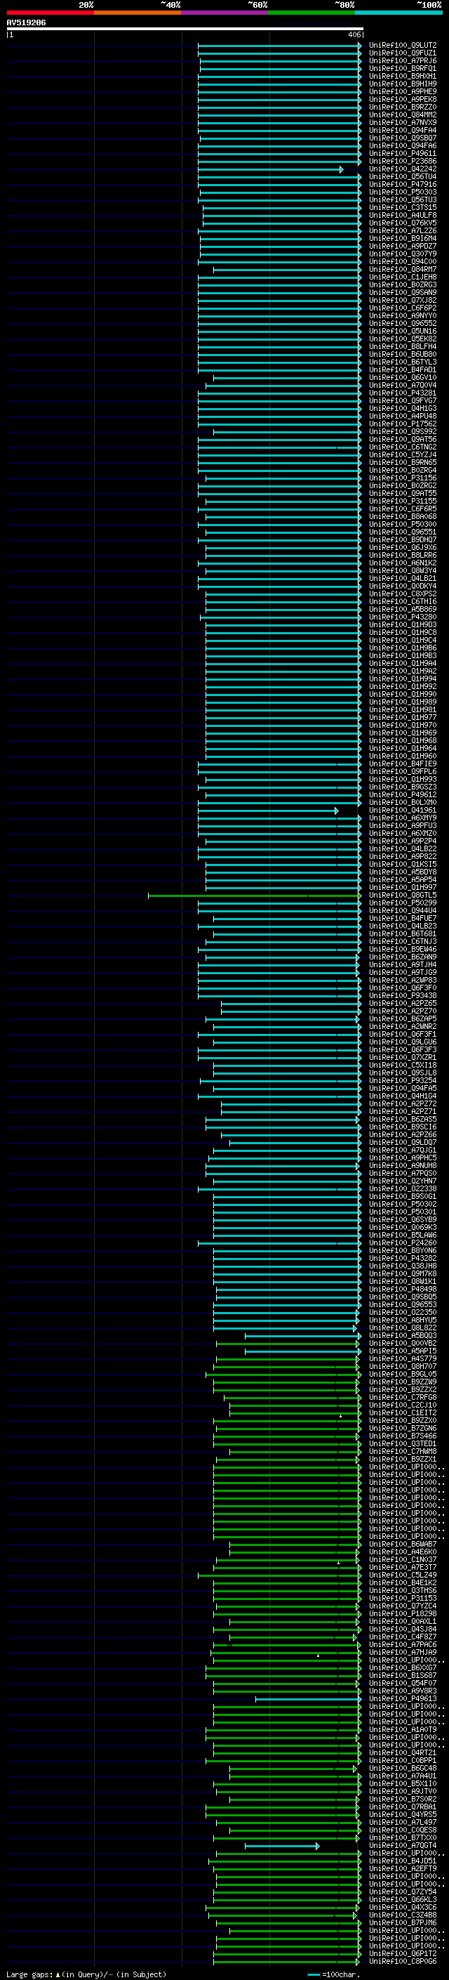Viewport: 449px width, 1980px height.
Task: Select the UniRef100_P31153 label
Action: click(402, 1598)
